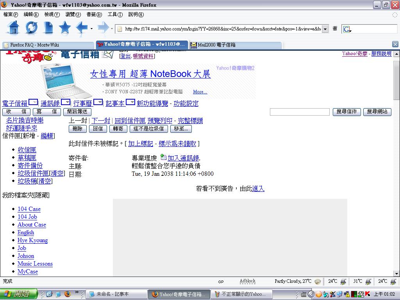Open the address bar URL dropdown
This screenshot has width=400, height=300.
click(325, 29)
